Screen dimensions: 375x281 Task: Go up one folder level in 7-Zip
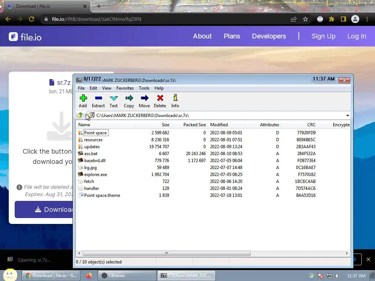tap(80, 115)
